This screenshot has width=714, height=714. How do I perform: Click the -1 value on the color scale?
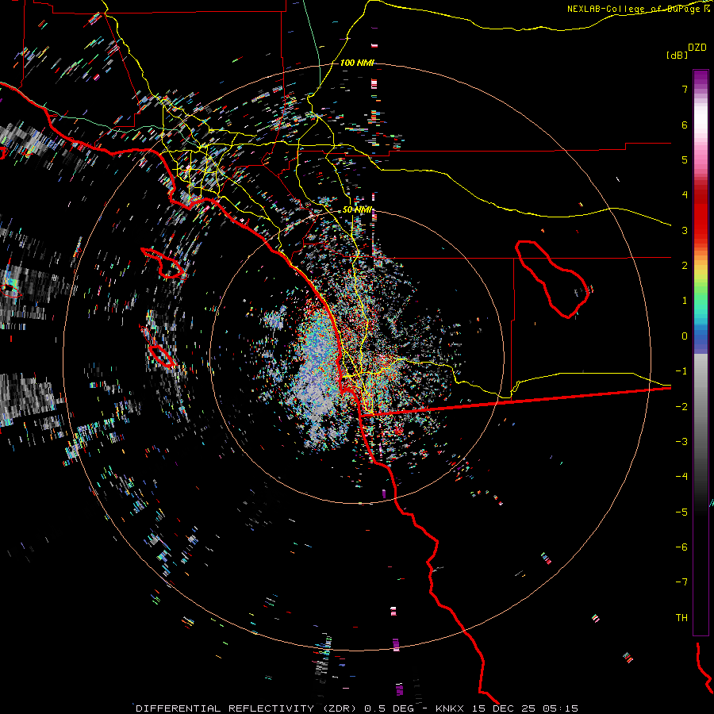coord(681,371)
